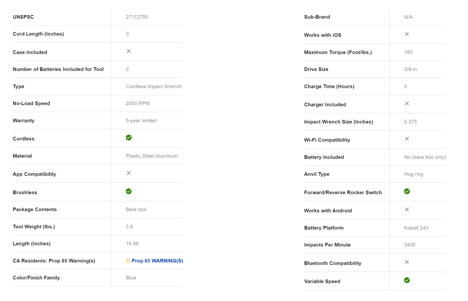Click the 5-year limited warranty value
Screen dimensions: 468x301
click(141, 121)
